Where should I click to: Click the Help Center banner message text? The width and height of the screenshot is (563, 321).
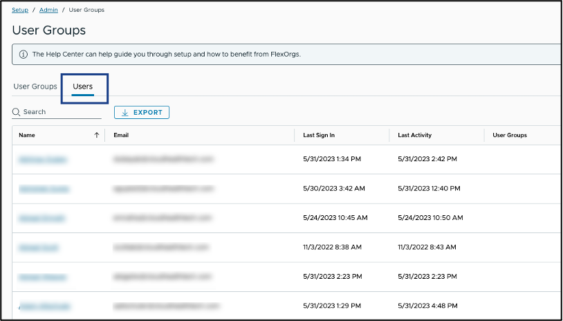[167, 55]
